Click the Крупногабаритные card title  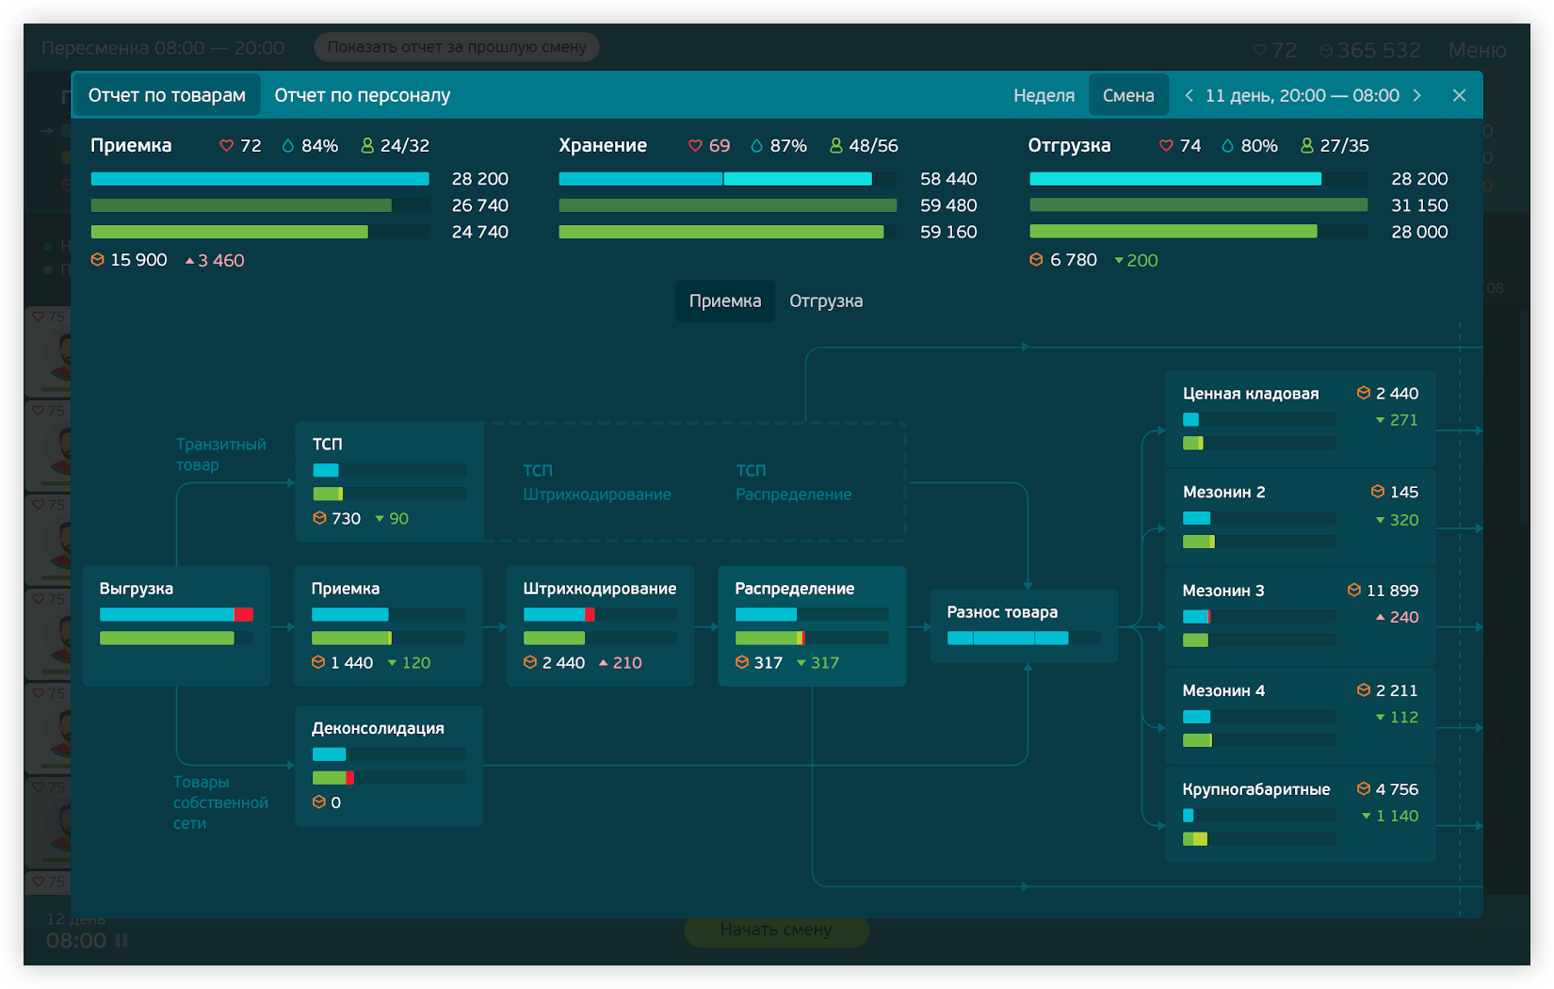1256,789
